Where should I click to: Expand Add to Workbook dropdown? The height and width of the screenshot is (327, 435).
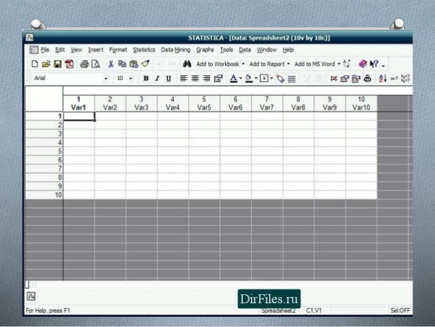tap(243, 64)
